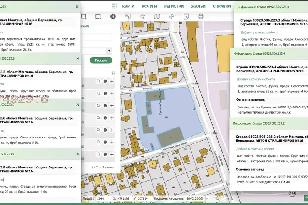Select the polygon drawing tool
The height and width of the screenshot is (205, 308).
142,17
